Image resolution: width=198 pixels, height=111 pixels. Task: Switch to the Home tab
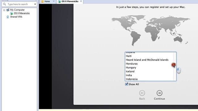(47, 1)
